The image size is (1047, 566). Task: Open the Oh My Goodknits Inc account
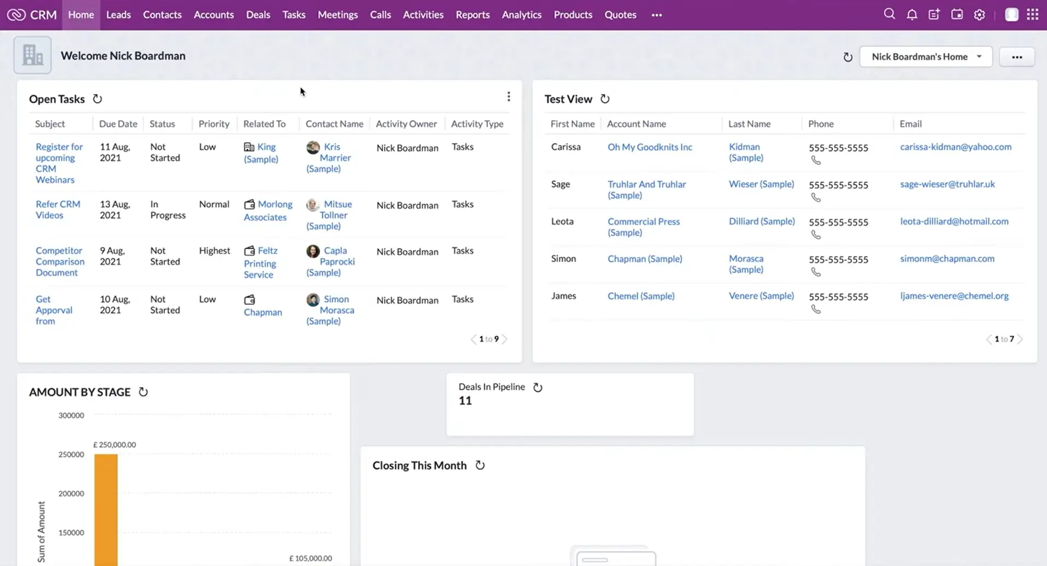click(650, 147)
